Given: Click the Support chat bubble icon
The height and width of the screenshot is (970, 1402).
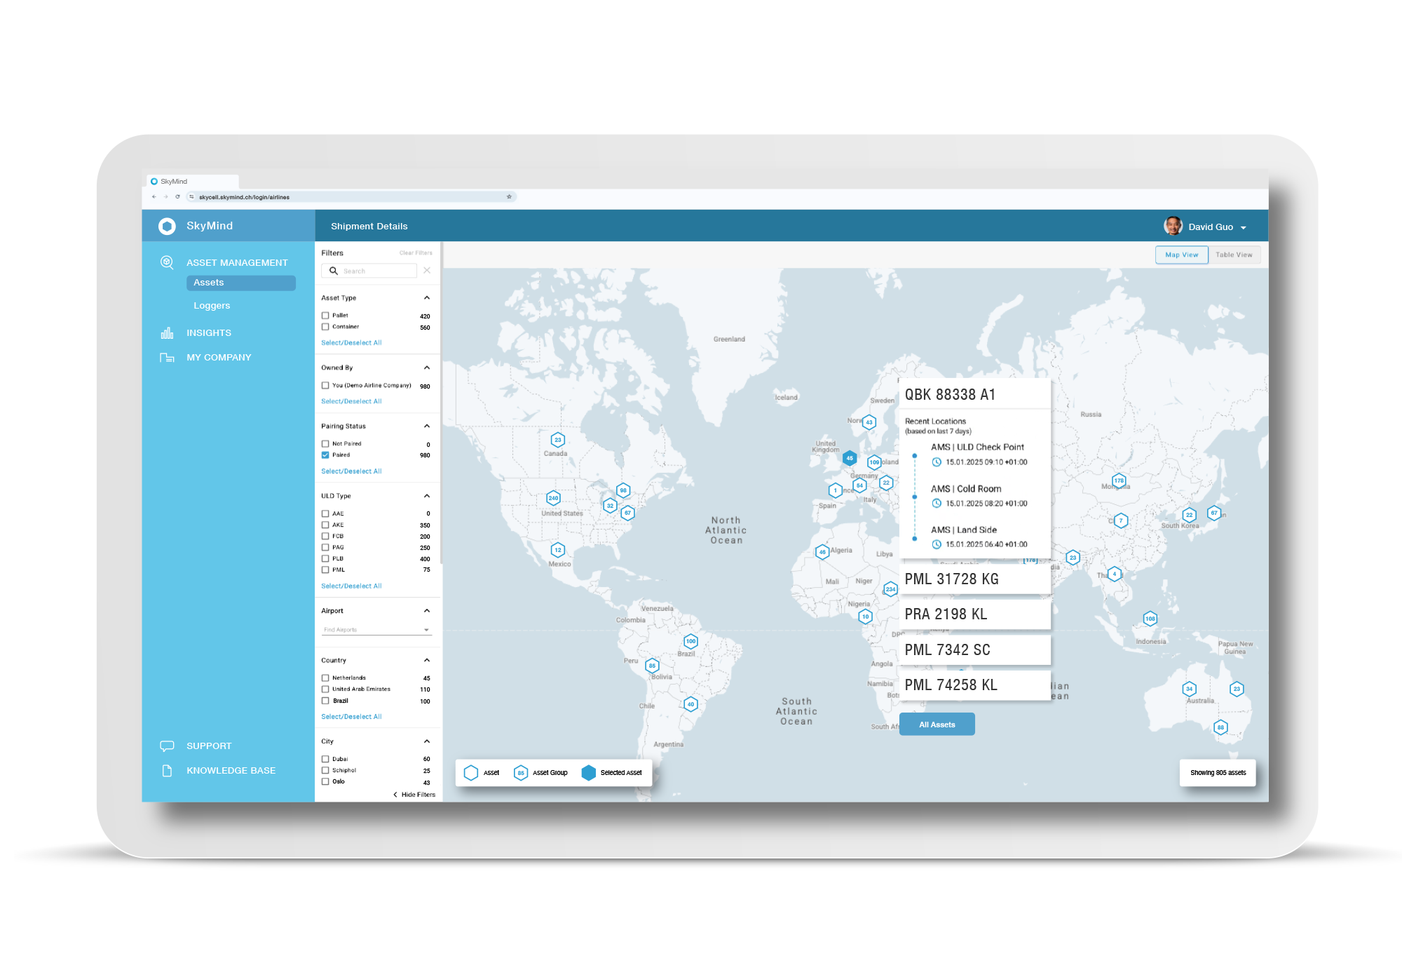Looking at the screenshot, I should tap(167, 746).
